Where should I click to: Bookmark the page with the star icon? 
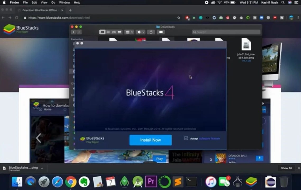(179, 18)
